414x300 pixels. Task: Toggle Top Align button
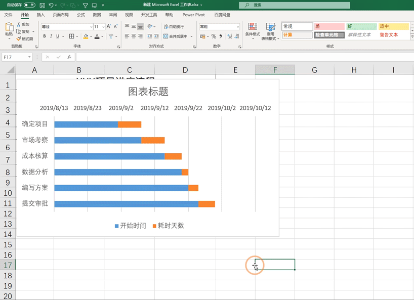click(127, 26)
